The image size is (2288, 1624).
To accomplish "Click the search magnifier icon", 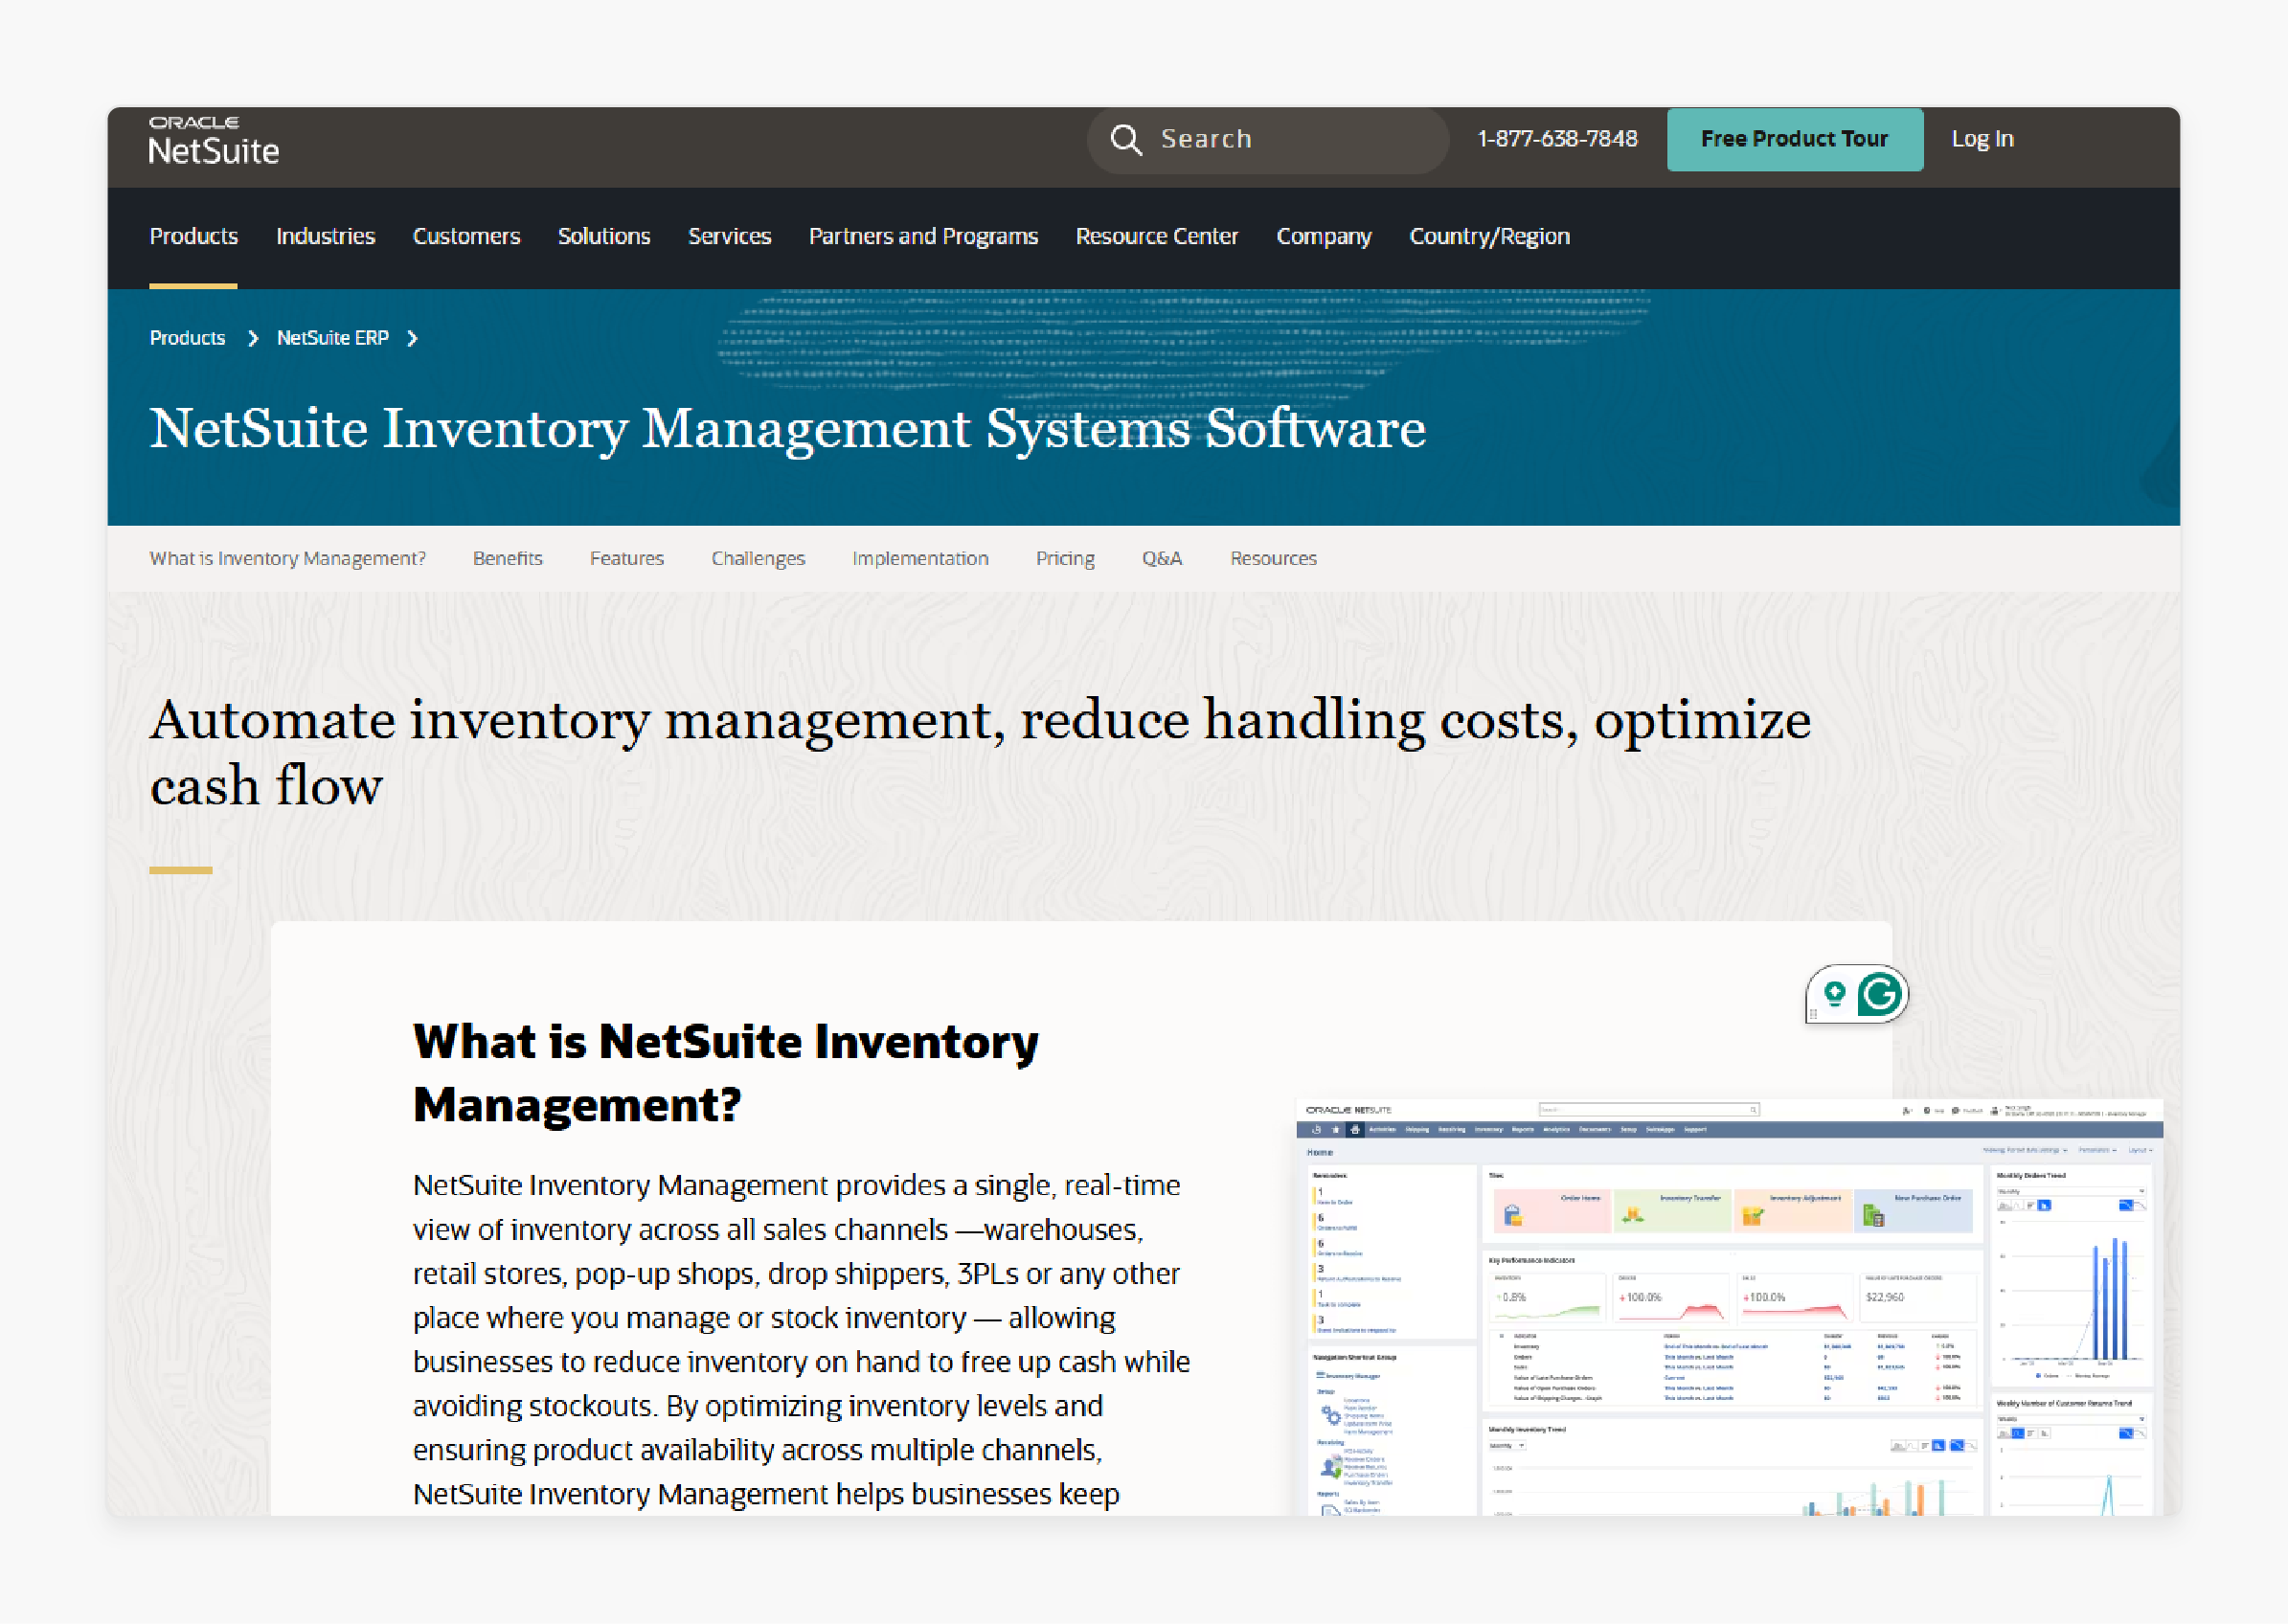I will click(x=1126, y=140).
